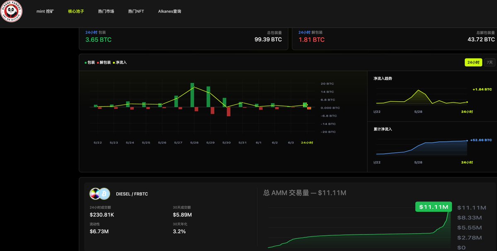Click the Alkane Pandas logo
This screenshot has width=497, height=251.
[11, 11]
